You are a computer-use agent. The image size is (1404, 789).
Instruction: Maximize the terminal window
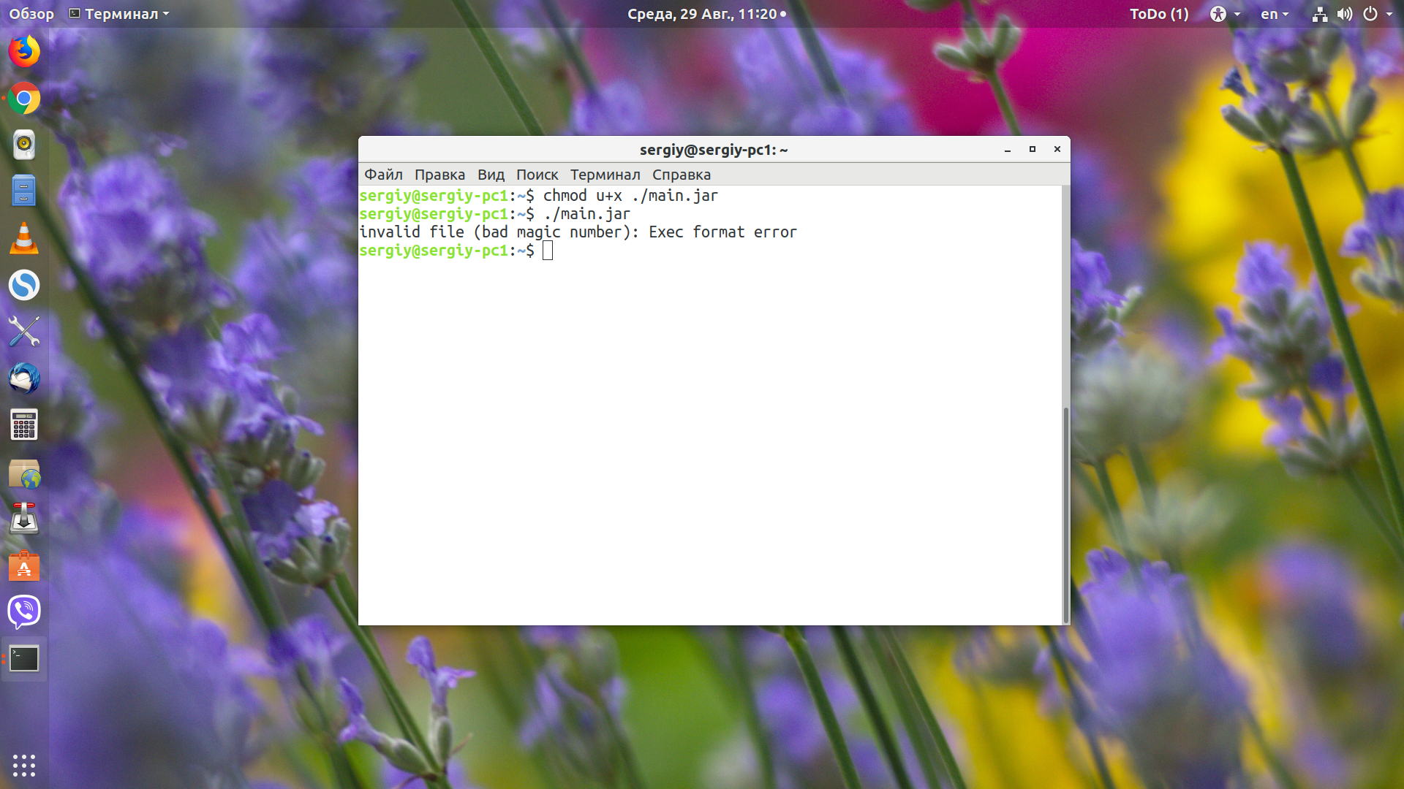click(1033, 149)
